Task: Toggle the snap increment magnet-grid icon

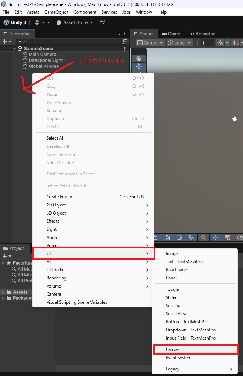Action: (x=236, y=43)
